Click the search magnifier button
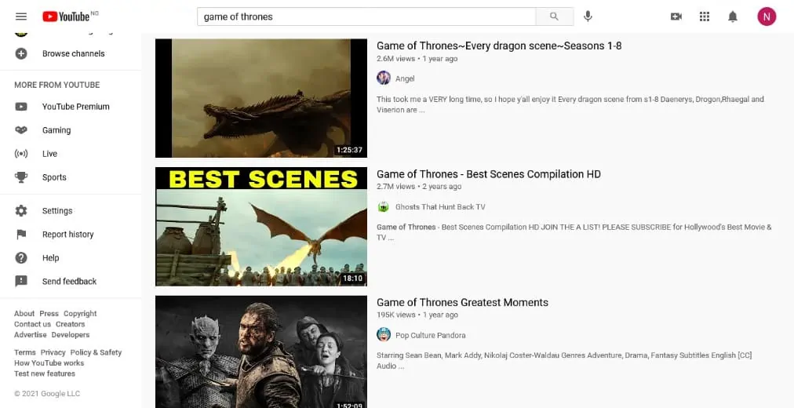The height and width of the screenshot is (408, 794). point(555,16)
